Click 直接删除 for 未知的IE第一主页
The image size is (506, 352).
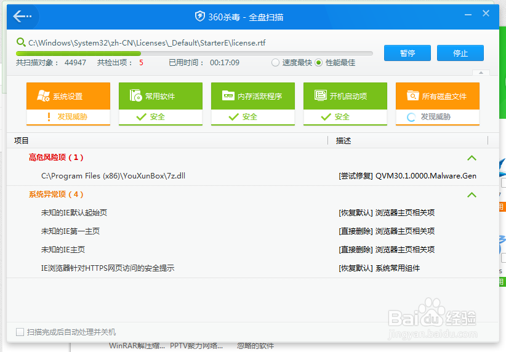[356, 231]
